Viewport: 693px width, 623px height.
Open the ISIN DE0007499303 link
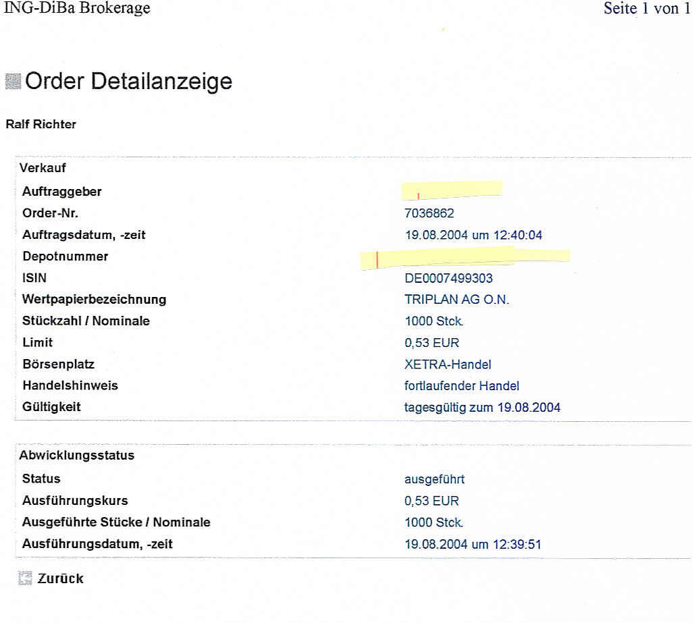pyautogui.click(x=447, y=277)
